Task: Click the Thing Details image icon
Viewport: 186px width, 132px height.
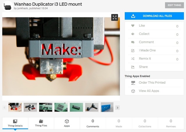Action: 15,121
